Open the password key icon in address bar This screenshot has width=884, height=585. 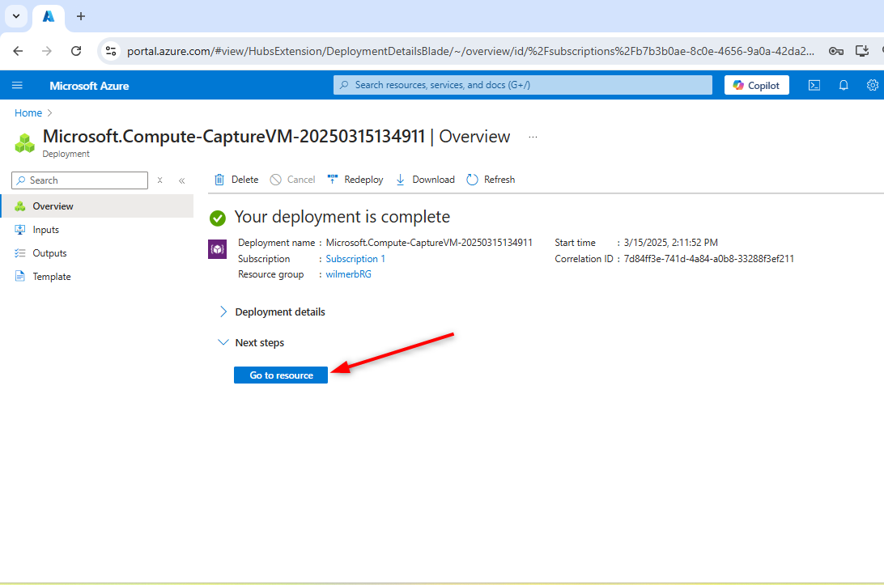tap(836, 51)
